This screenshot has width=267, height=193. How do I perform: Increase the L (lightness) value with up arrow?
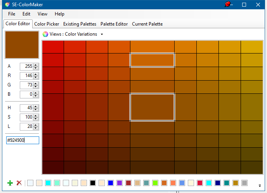coord(36,125)
